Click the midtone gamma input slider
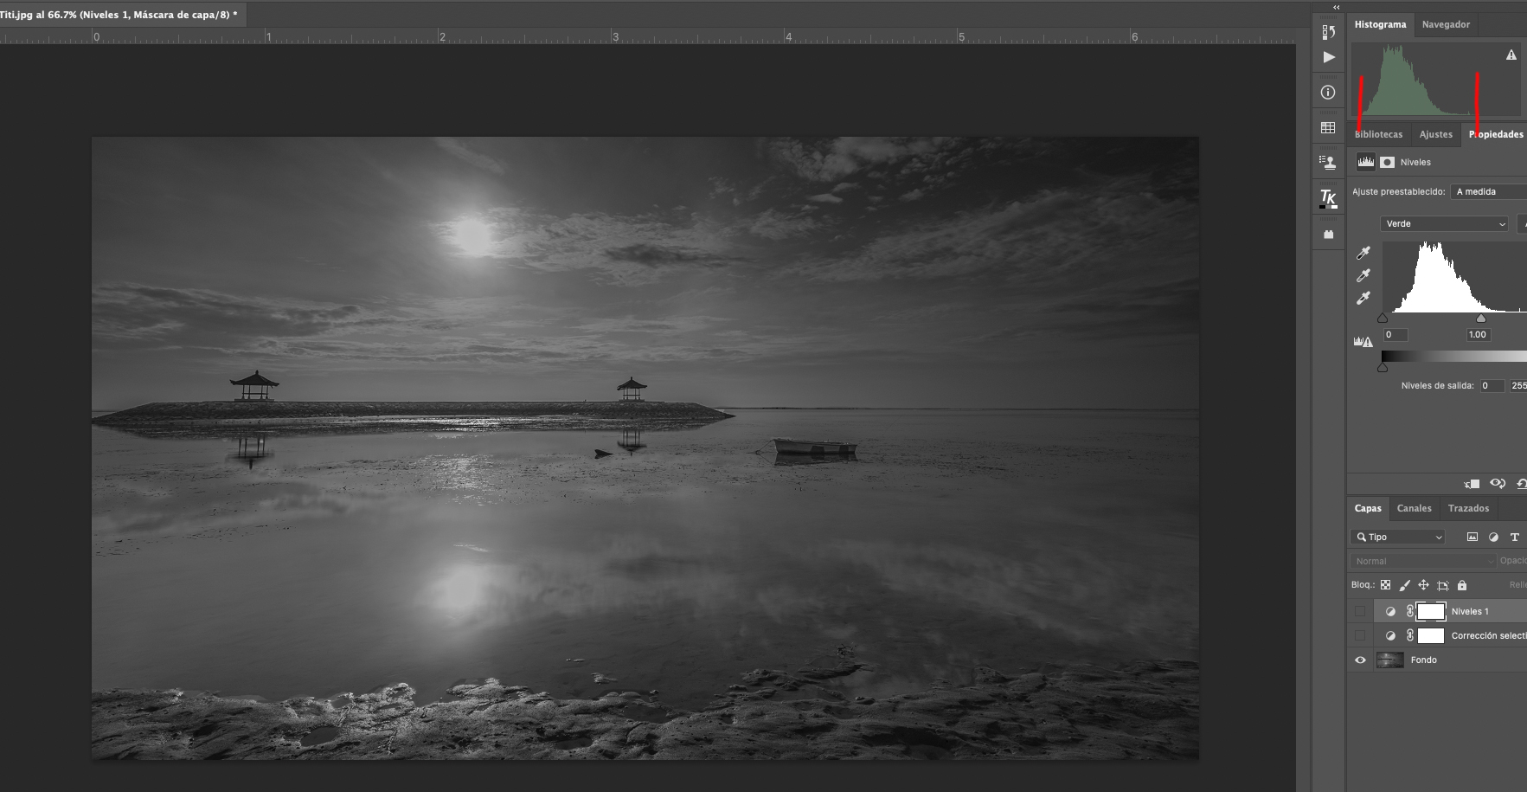The image size is (1527, 792). 1480,319
